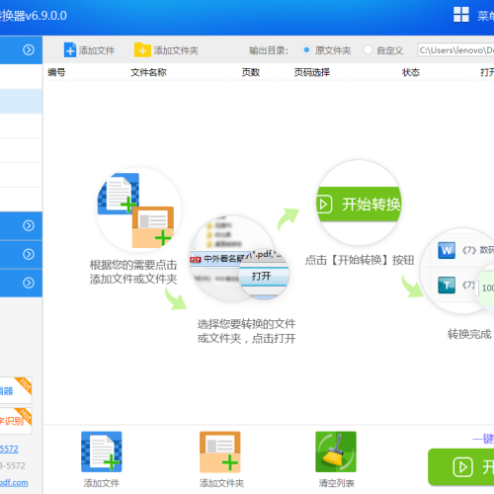Open the grid menu icon in title bar

tap(461, 15)
